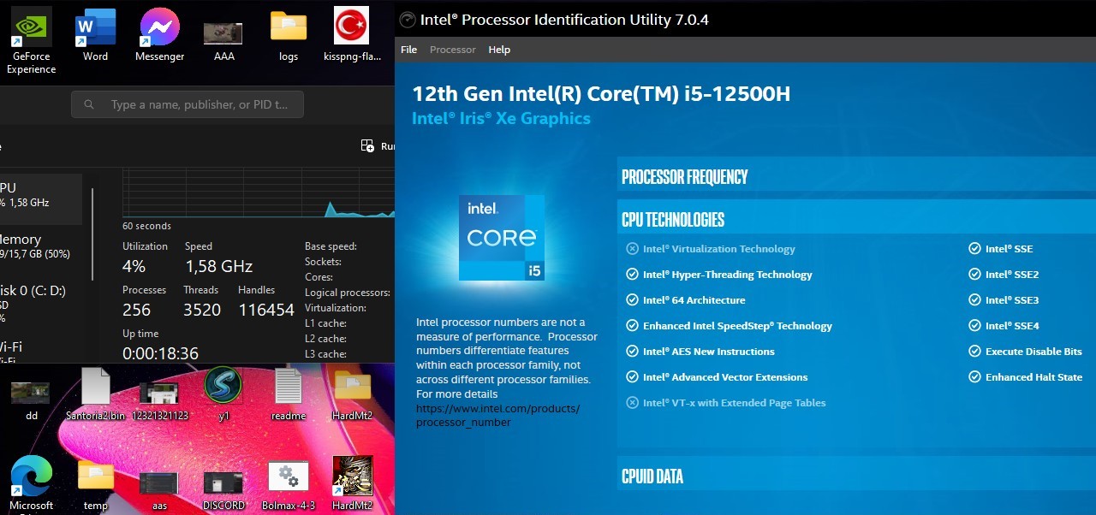
Task: Select the 12321321123 desktop thumbnail
Action: 158,394
